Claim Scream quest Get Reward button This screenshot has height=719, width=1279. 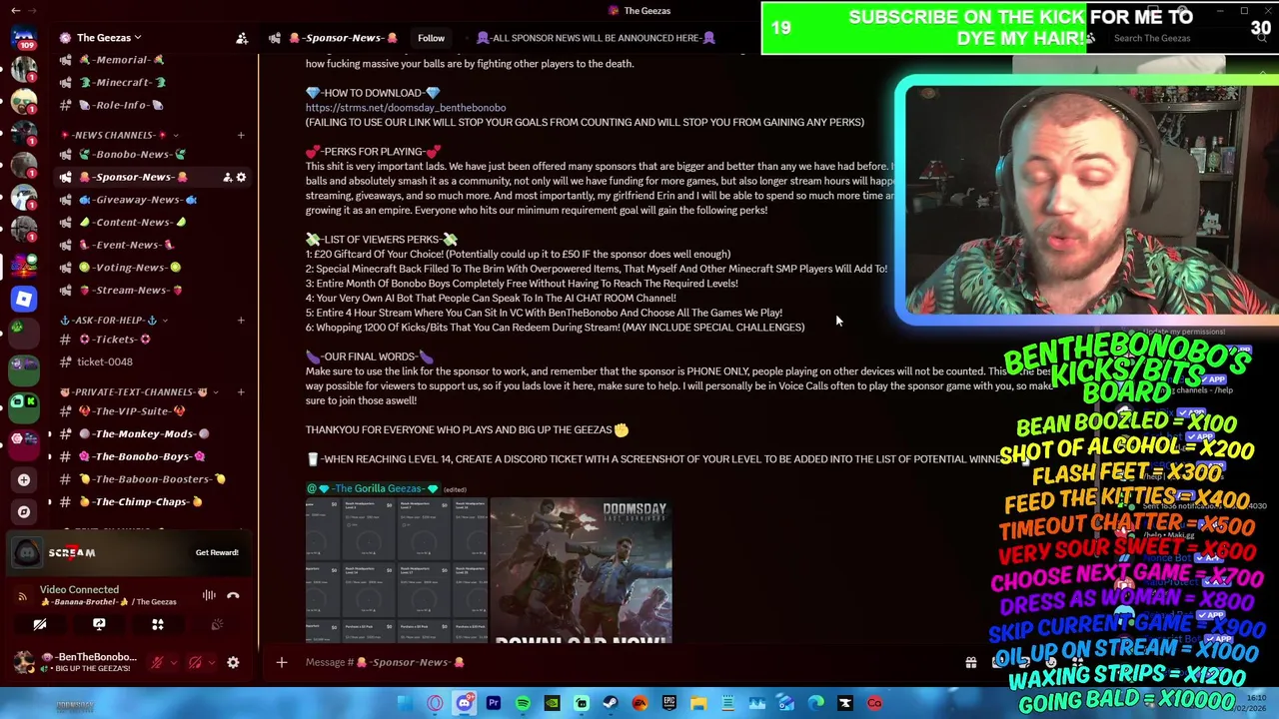click(217, 552)
